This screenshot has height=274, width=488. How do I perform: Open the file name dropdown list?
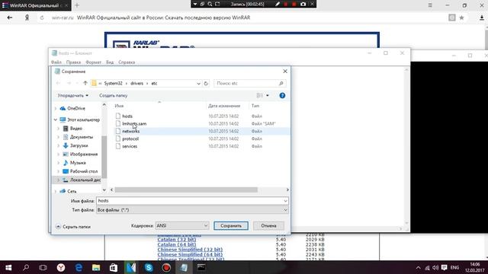coord(285,201)
